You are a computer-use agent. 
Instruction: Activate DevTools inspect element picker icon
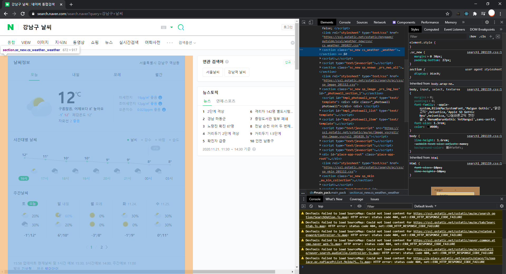click(x=304, y=22)
